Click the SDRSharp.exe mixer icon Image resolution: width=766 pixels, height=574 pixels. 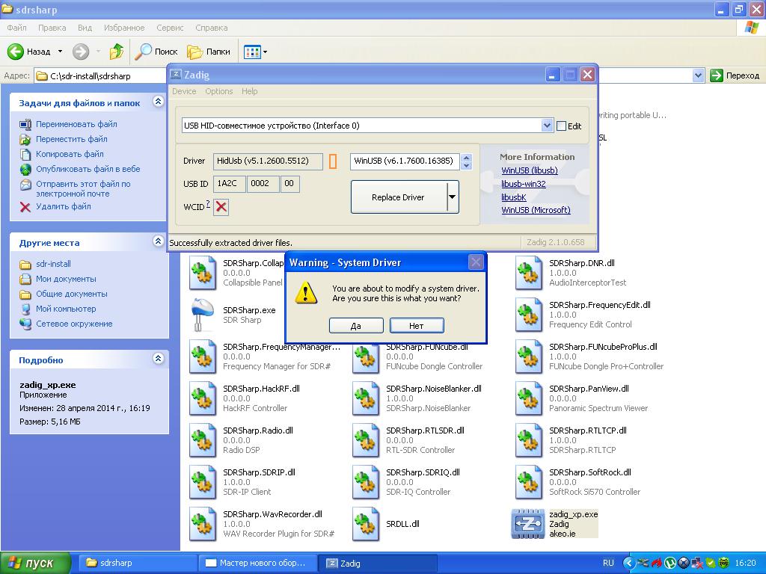pos(203,315)
